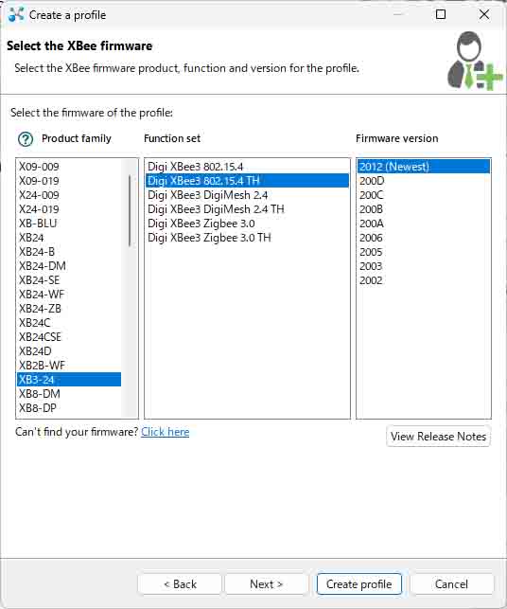Maximize the Create a profile window

441,15
